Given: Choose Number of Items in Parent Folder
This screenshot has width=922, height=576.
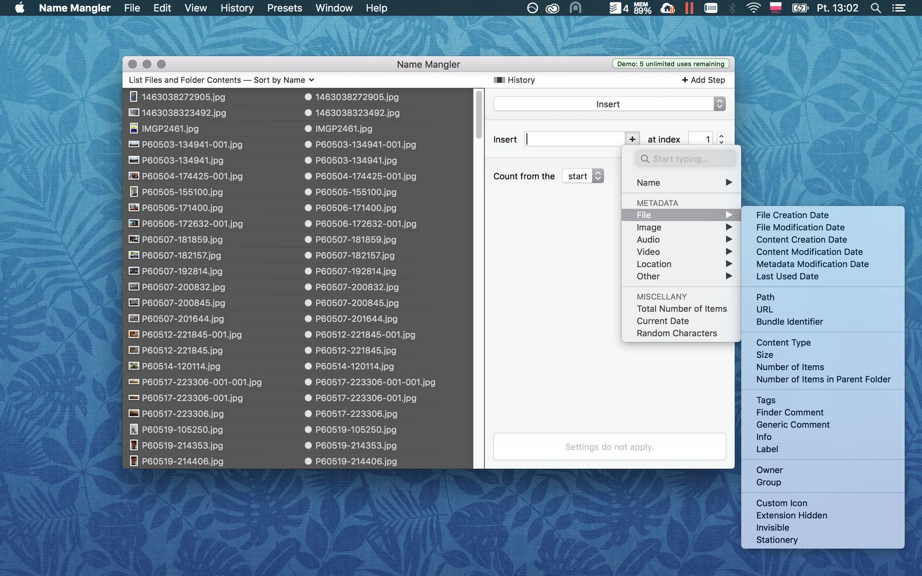Looking at the screenshot, I should pos(823,379).
